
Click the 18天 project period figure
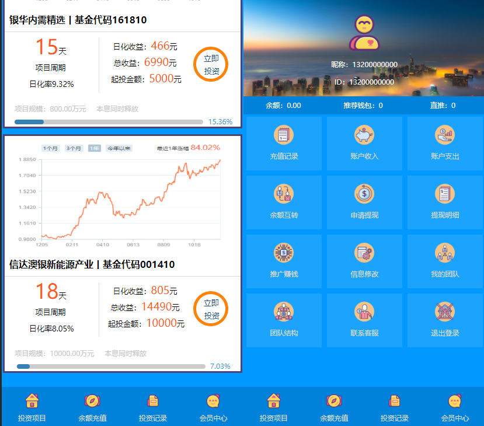click(x=51, y=291)
